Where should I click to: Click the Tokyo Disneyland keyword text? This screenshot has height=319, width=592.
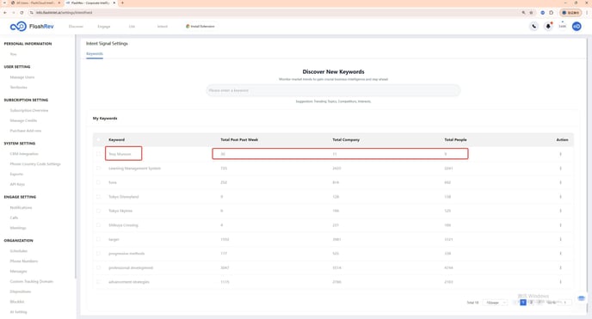coord(123,196)
